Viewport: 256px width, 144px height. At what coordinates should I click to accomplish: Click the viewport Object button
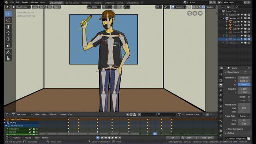click(57, 7)
